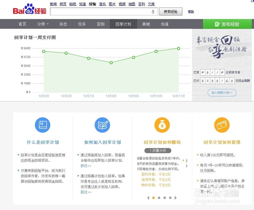The image size is (254, 210).
Task: Open the 图片 top link
Action: click(x=112, y=4)
